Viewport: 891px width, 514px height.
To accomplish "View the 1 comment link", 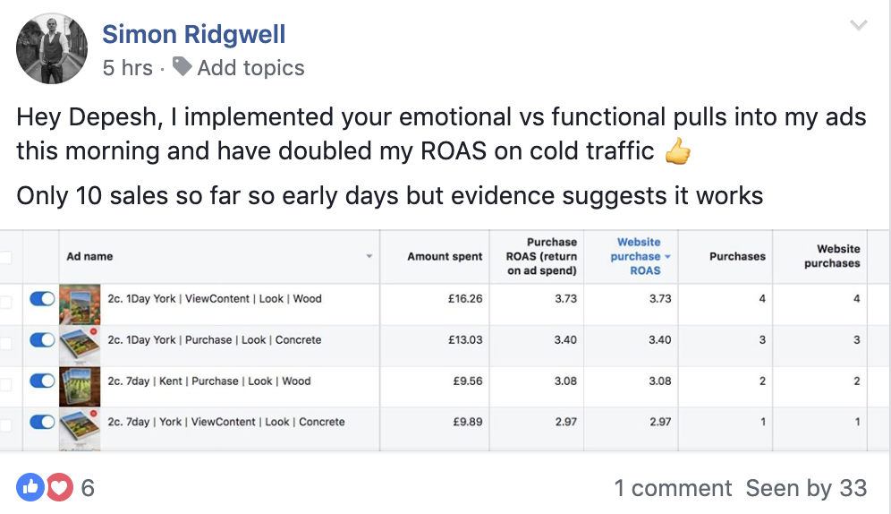I will coord(673,488).
